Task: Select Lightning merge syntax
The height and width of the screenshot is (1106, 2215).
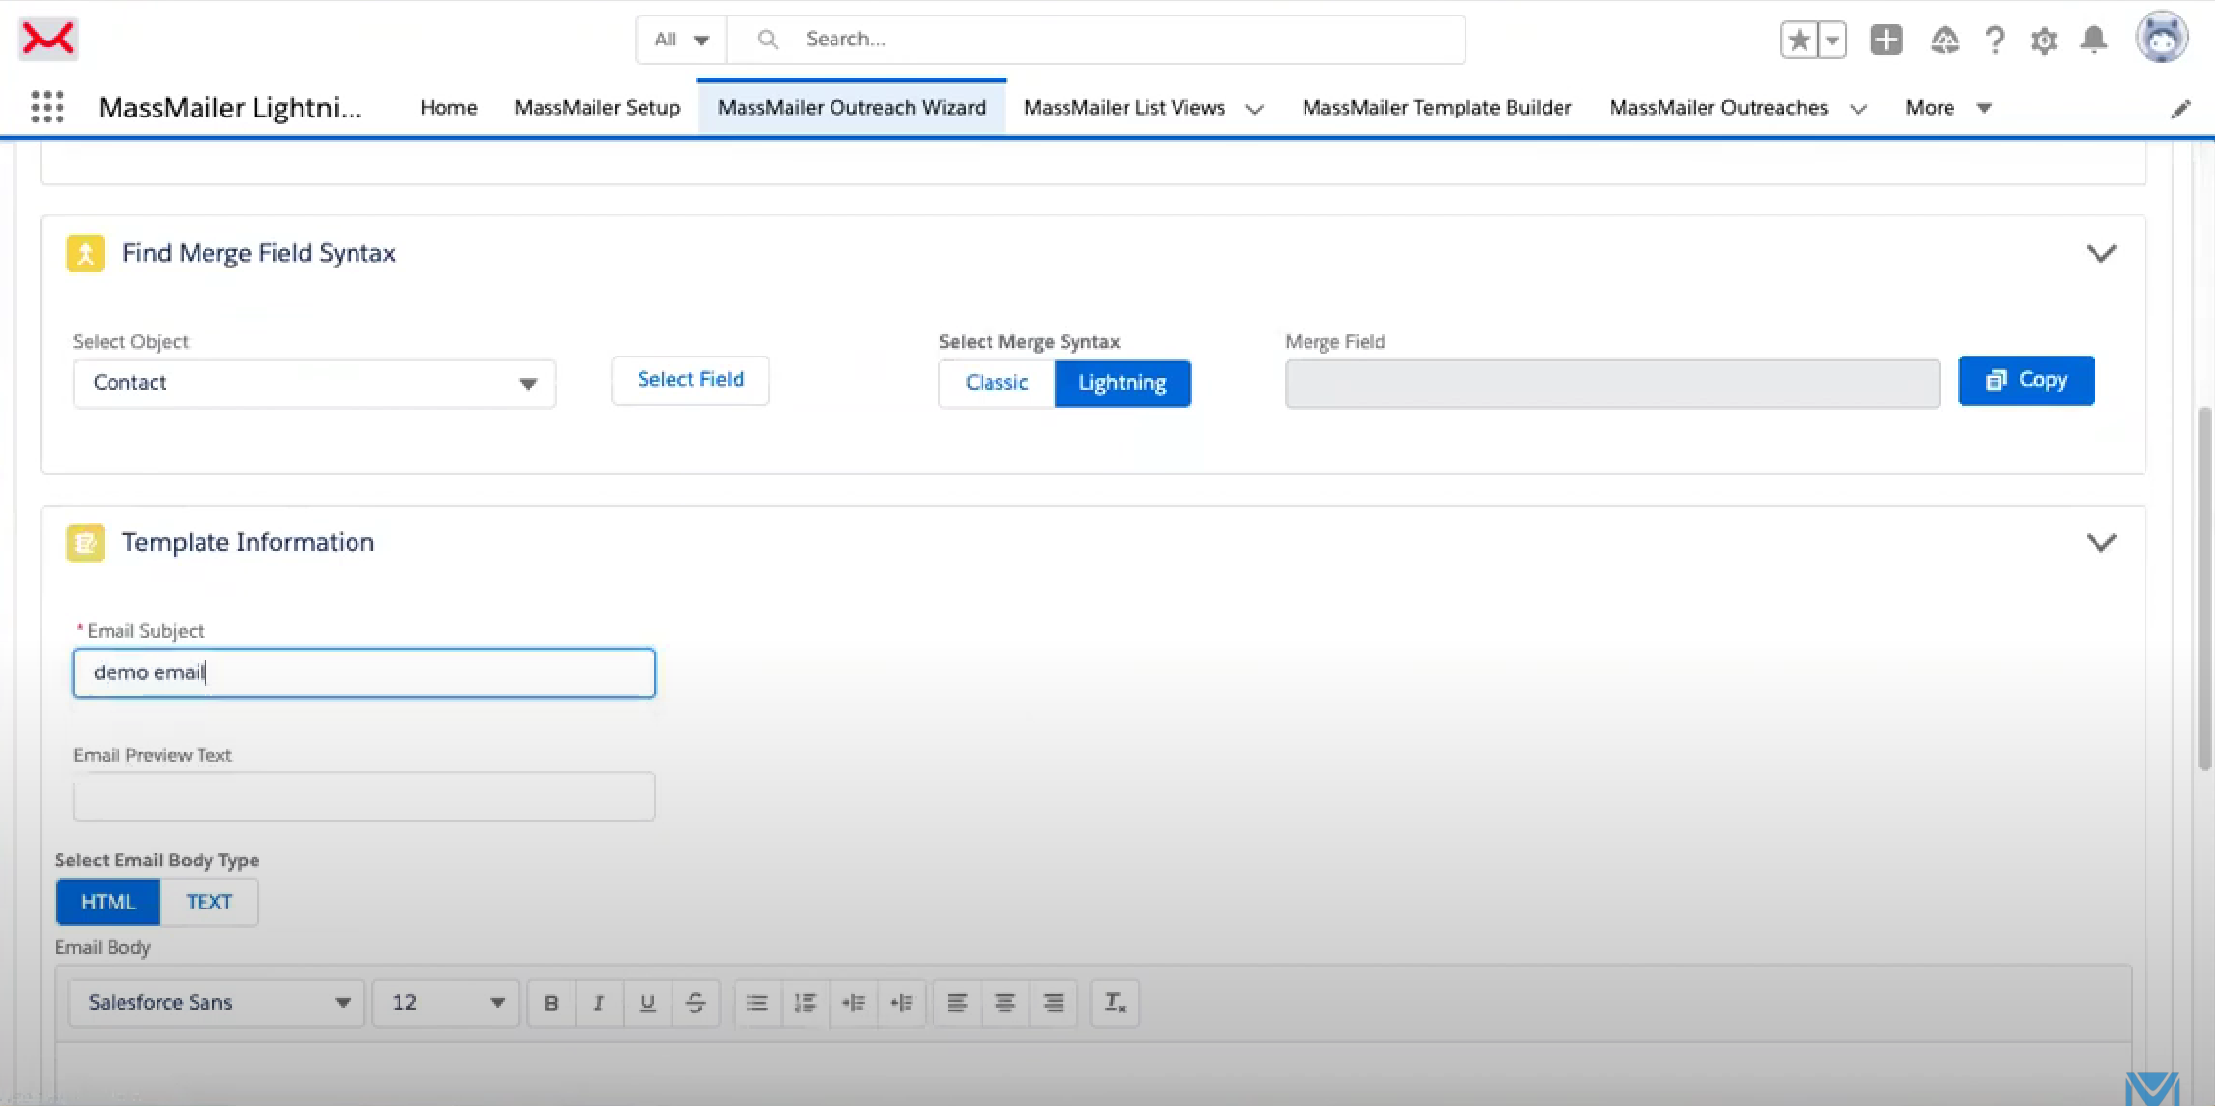Action: 1123,383
